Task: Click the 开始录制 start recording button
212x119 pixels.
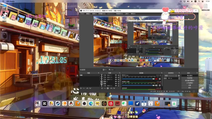Action: pos(189,78)
